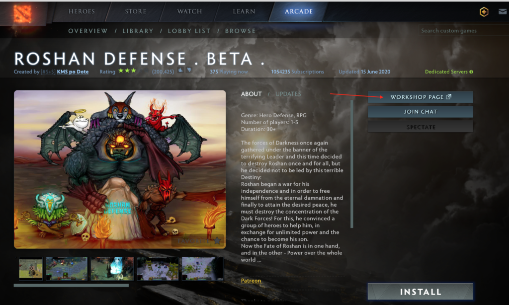Open the Workshop Page button
509x305 pixels.
click(x=421, y=97)
